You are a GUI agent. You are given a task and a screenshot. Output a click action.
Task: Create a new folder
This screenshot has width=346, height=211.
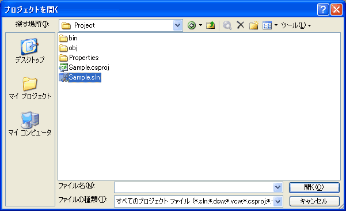coord(254,25)
